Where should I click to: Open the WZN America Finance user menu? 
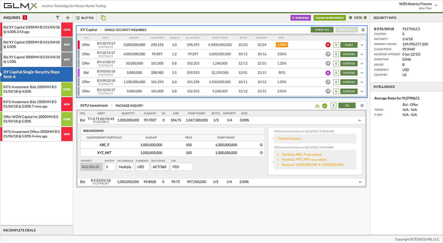[436, 5]
